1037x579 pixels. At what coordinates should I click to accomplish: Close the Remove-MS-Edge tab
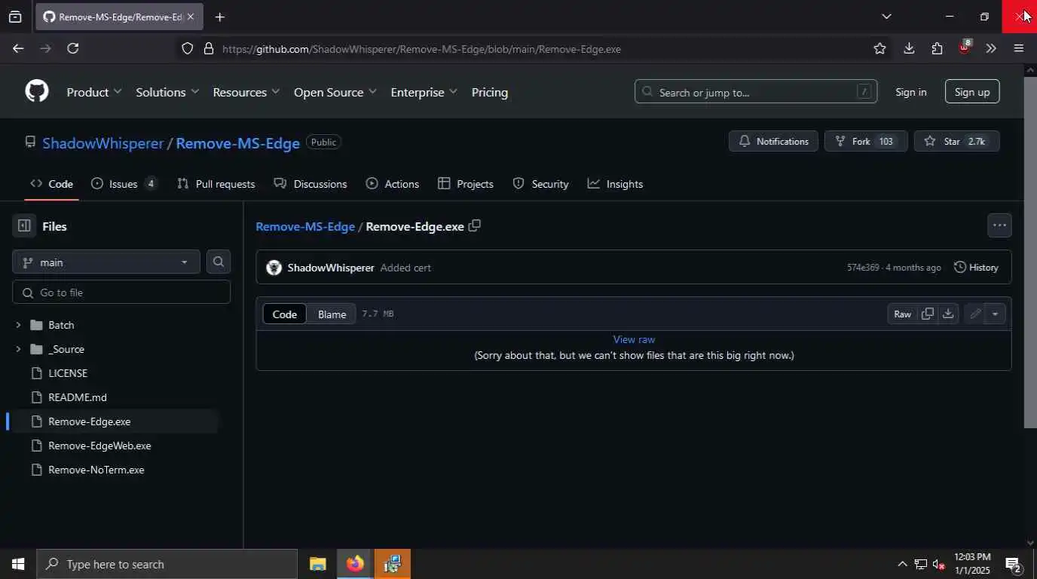click(x=191, y=17)
